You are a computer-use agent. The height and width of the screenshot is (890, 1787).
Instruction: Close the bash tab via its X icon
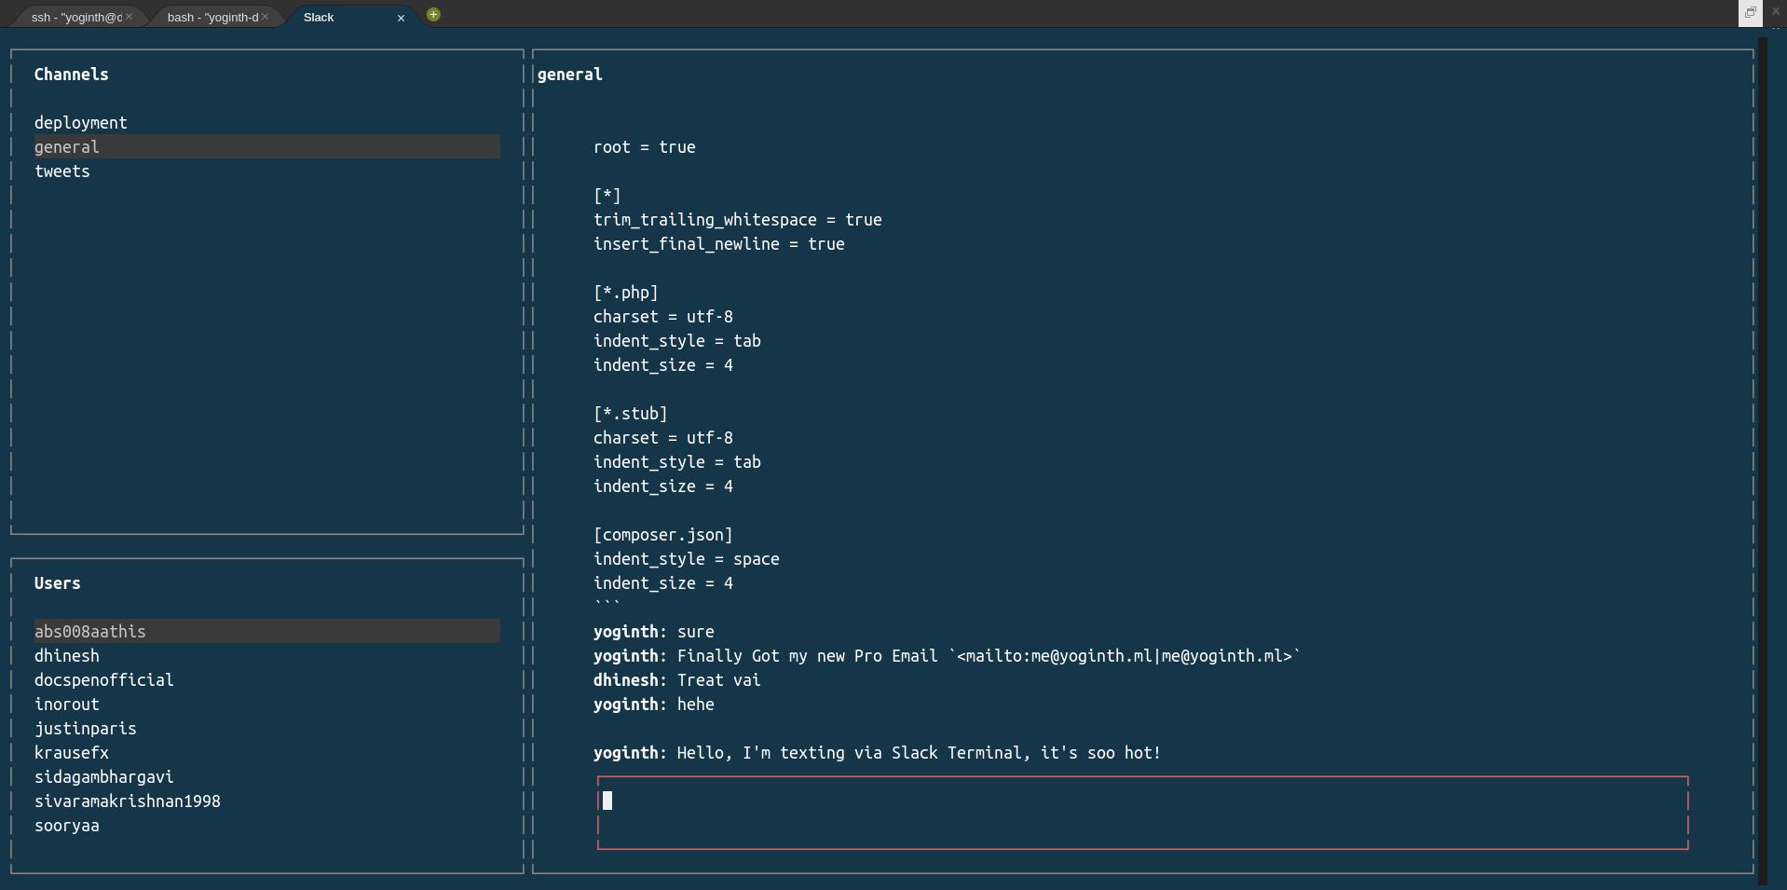(266, 16)
